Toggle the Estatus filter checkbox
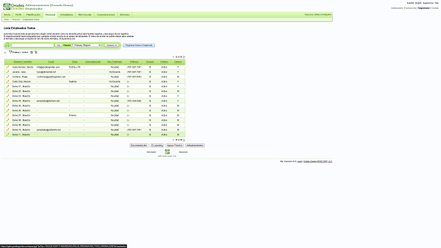Screen dimensions: 441x248 tap(32, 52)
